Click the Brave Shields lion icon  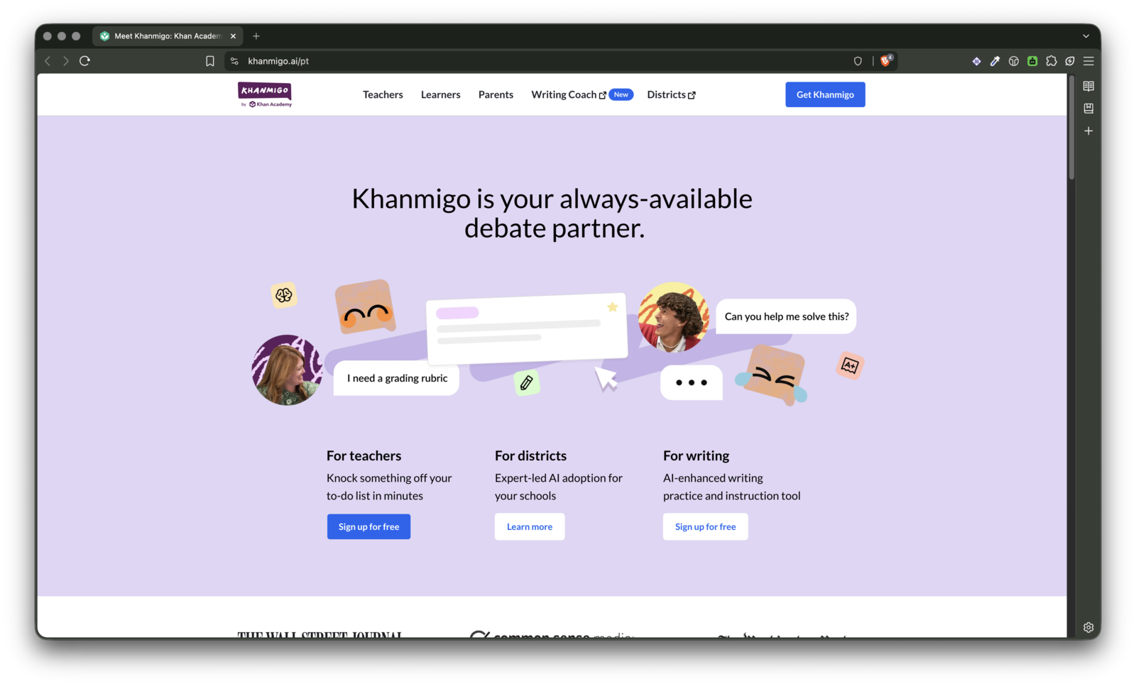[886, 61]
